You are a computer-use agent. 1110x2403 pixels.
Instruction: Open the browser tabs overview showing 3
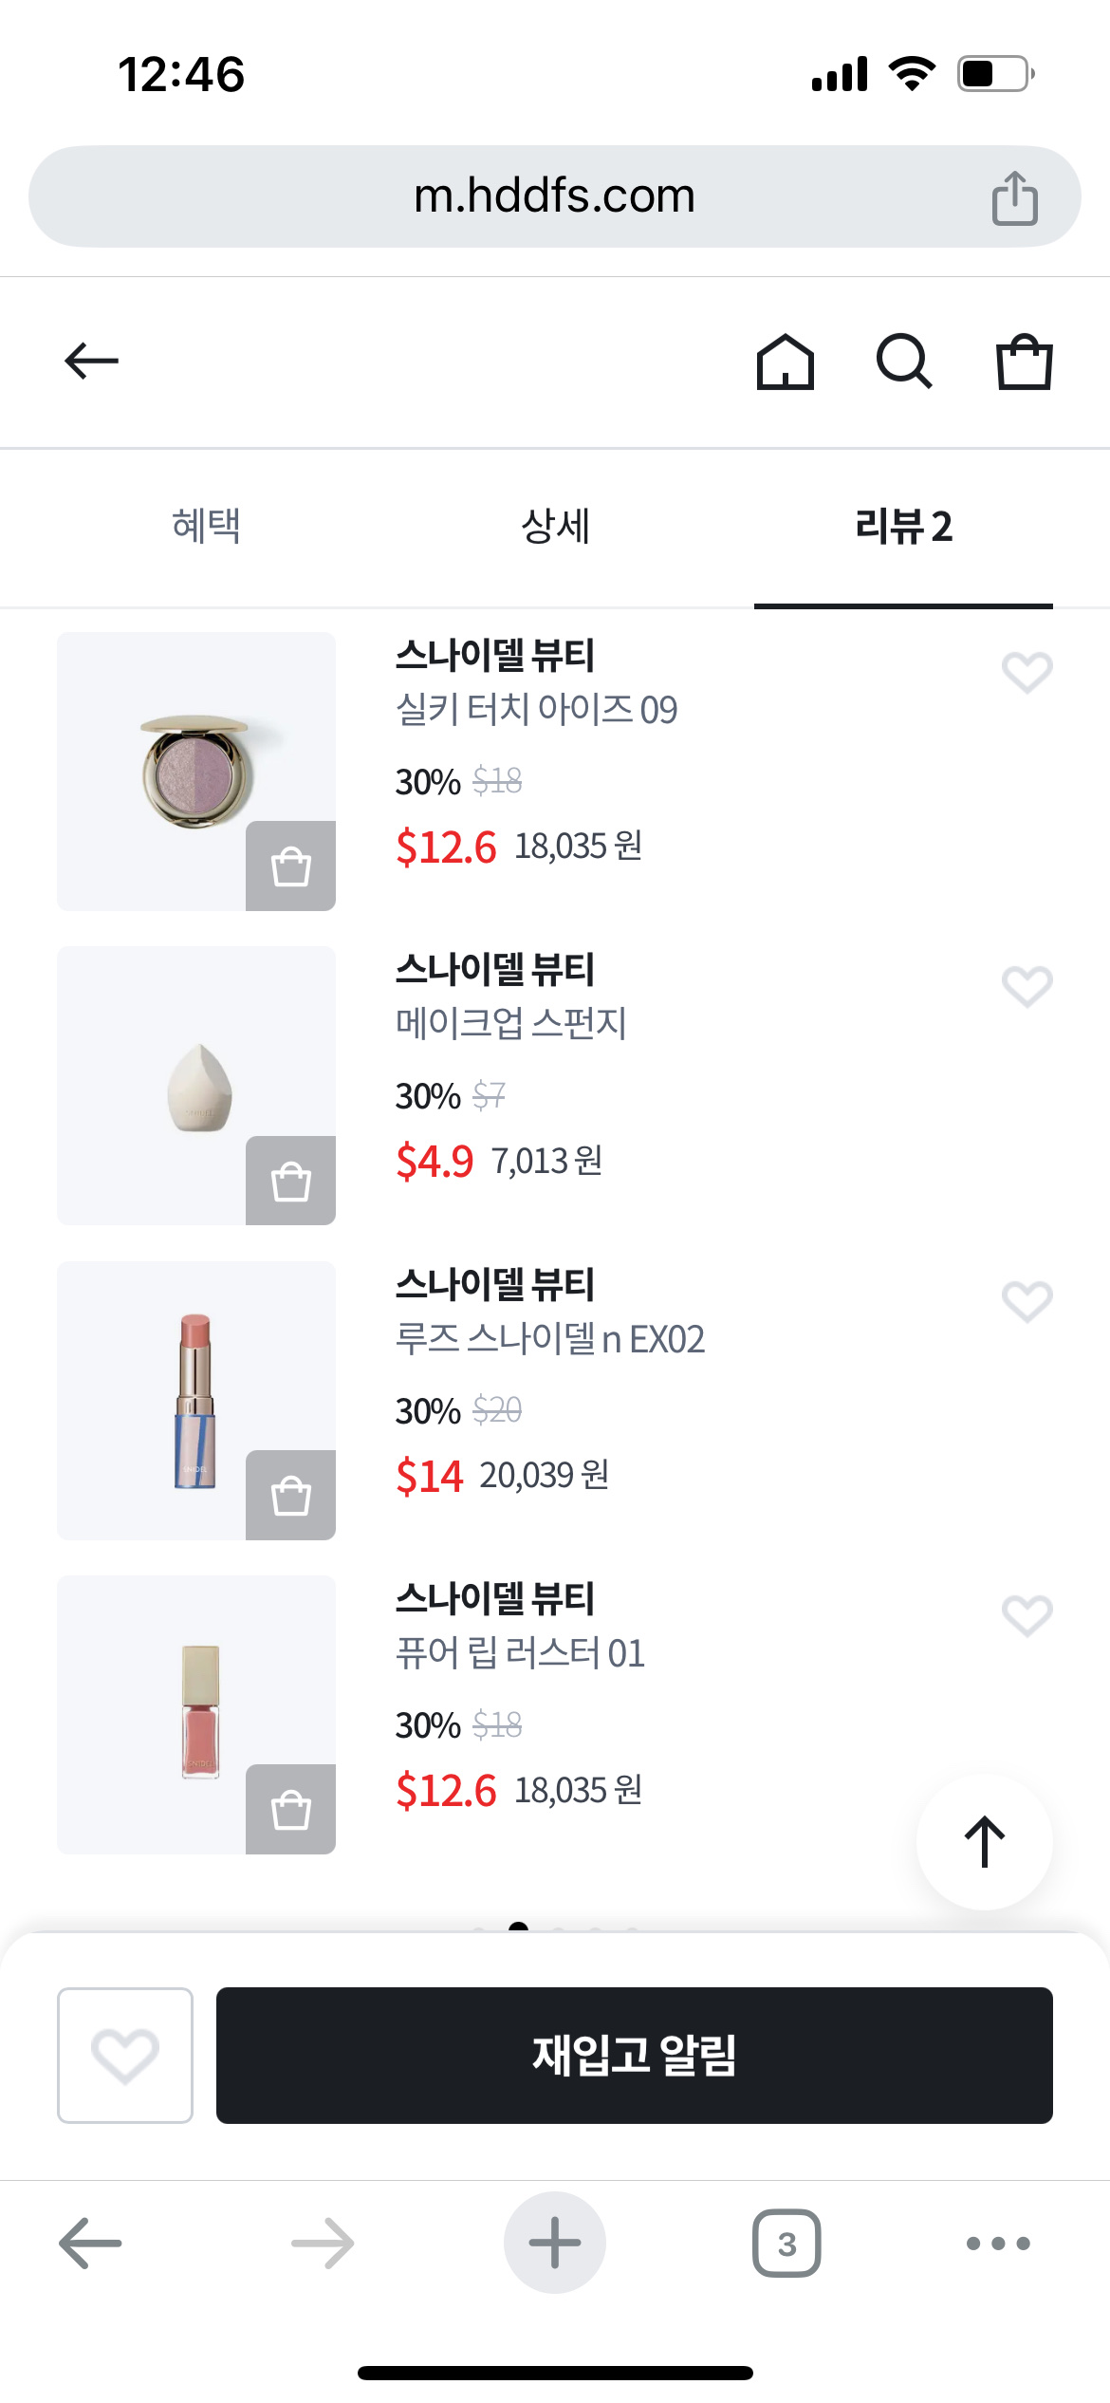[786, 2244]
